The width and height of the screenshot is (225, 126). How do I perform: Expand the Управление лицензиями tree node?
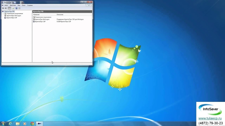3,14
